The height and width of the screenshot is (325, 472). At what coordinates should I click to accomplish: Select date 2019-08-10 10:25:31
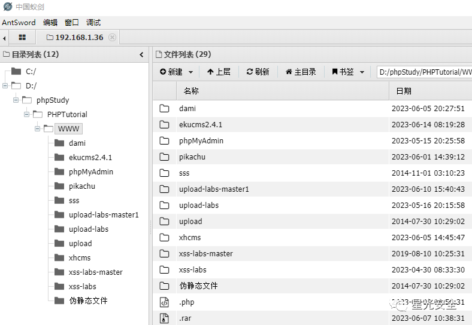click(x=428, y=253)
